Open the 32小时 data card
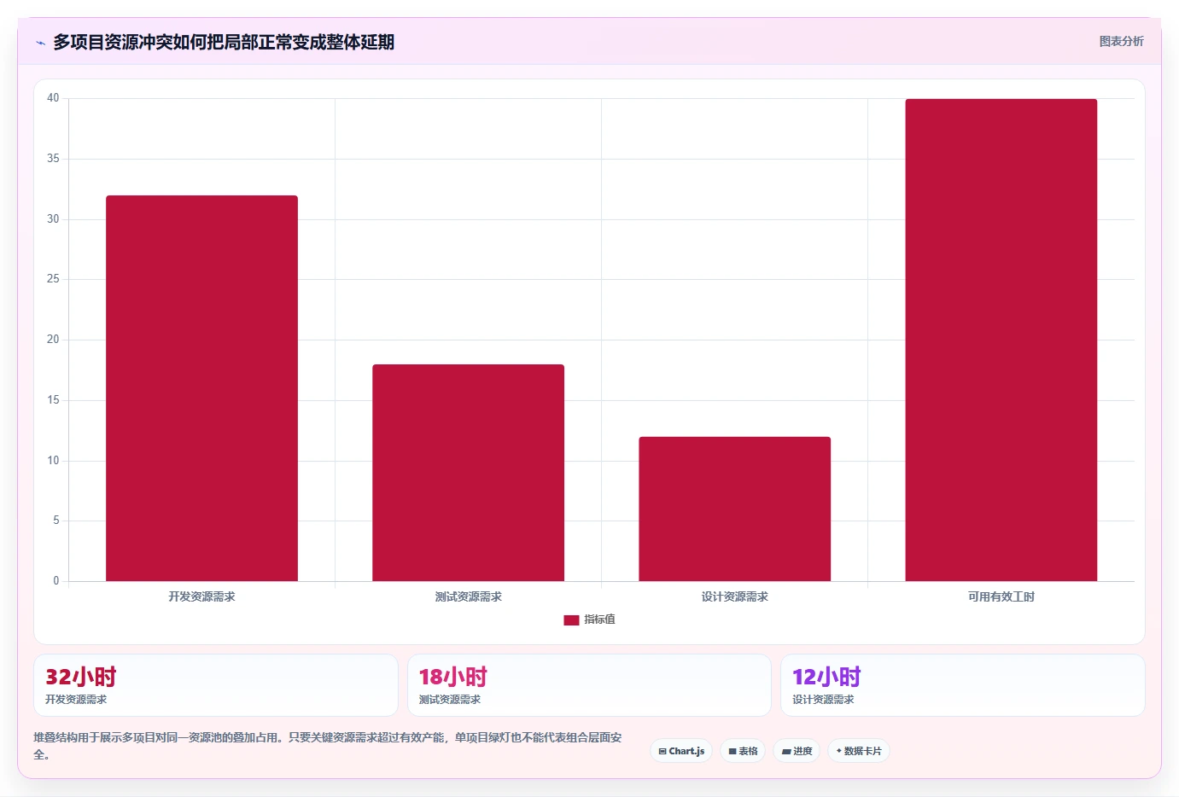Viewport: 1179px width, 797px height. click(216, 685)
